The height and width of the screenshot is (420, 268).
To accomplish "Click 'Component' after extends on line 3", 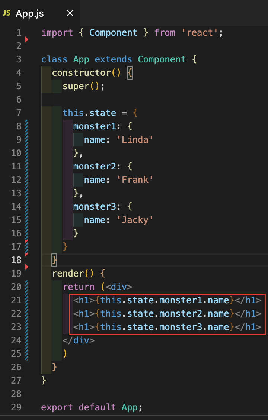I will [162, 59].
